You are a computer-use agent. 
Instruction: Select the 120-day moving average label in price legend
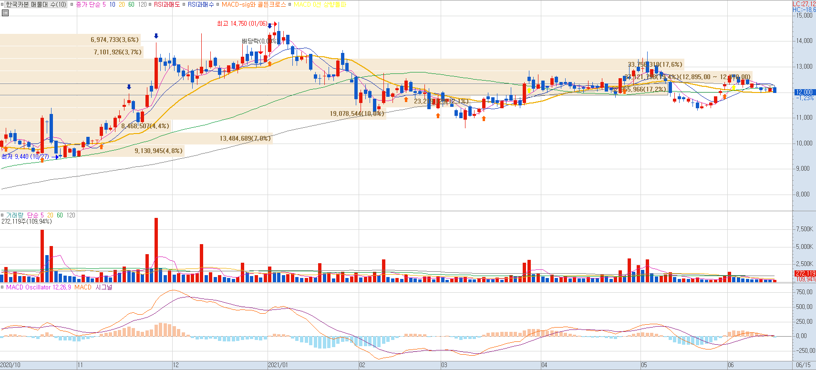[142, 4]
